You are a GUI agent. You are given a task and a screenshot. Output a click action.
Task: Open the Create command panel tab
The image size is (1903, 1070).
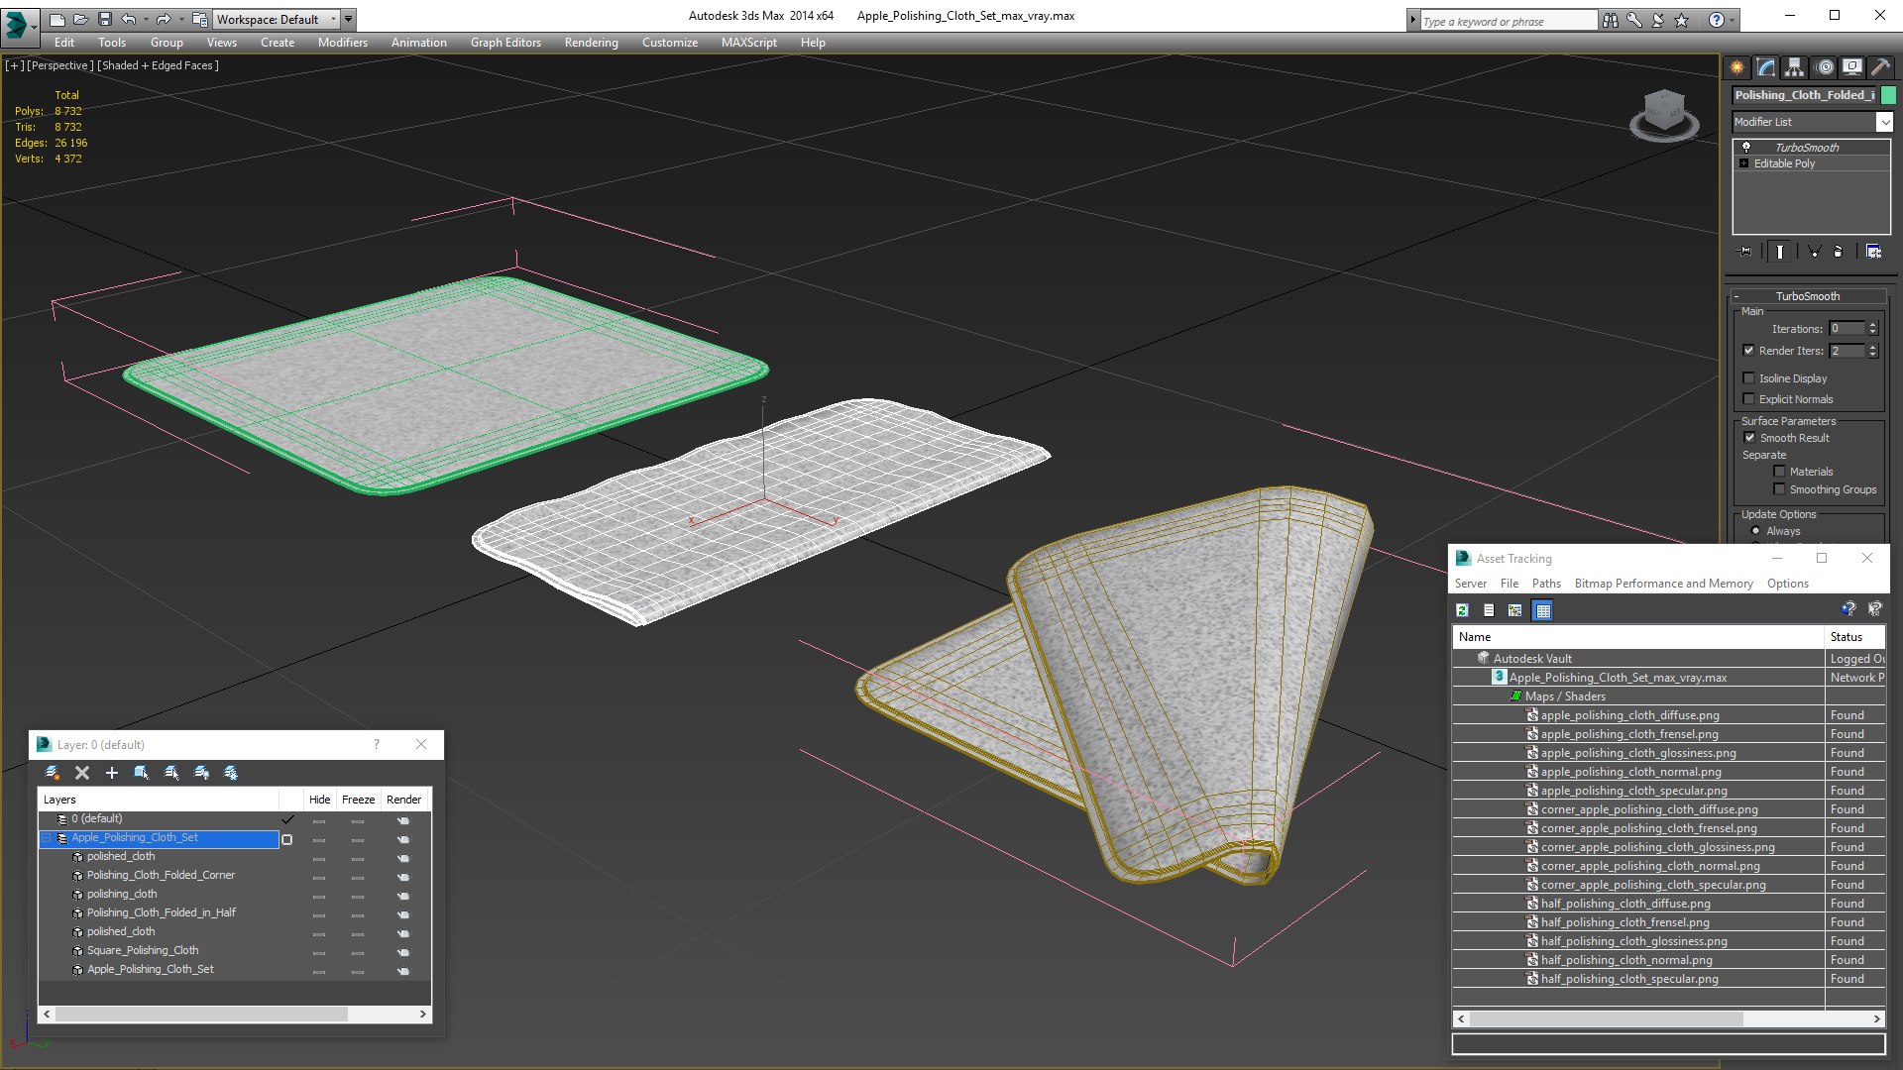click(1736, 67)
